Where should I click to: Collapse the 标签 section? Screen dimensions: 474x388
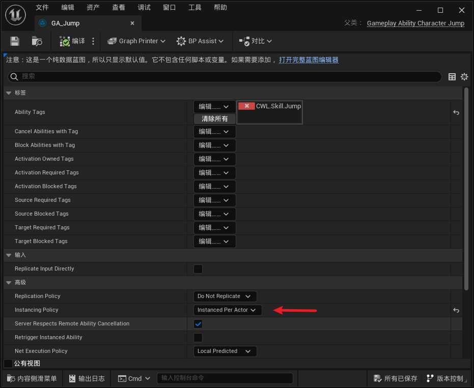point(9,93)
